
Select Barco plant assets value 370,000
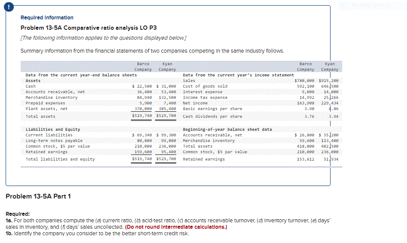click(x=143, y=109)
